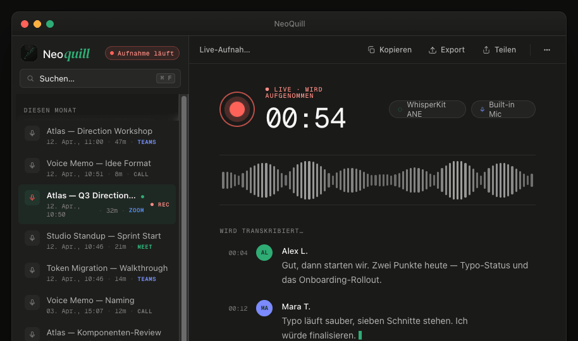Open Token Migration — Walkthrough recording
This screenshot has height=341, width=578.
click(97, 273)
